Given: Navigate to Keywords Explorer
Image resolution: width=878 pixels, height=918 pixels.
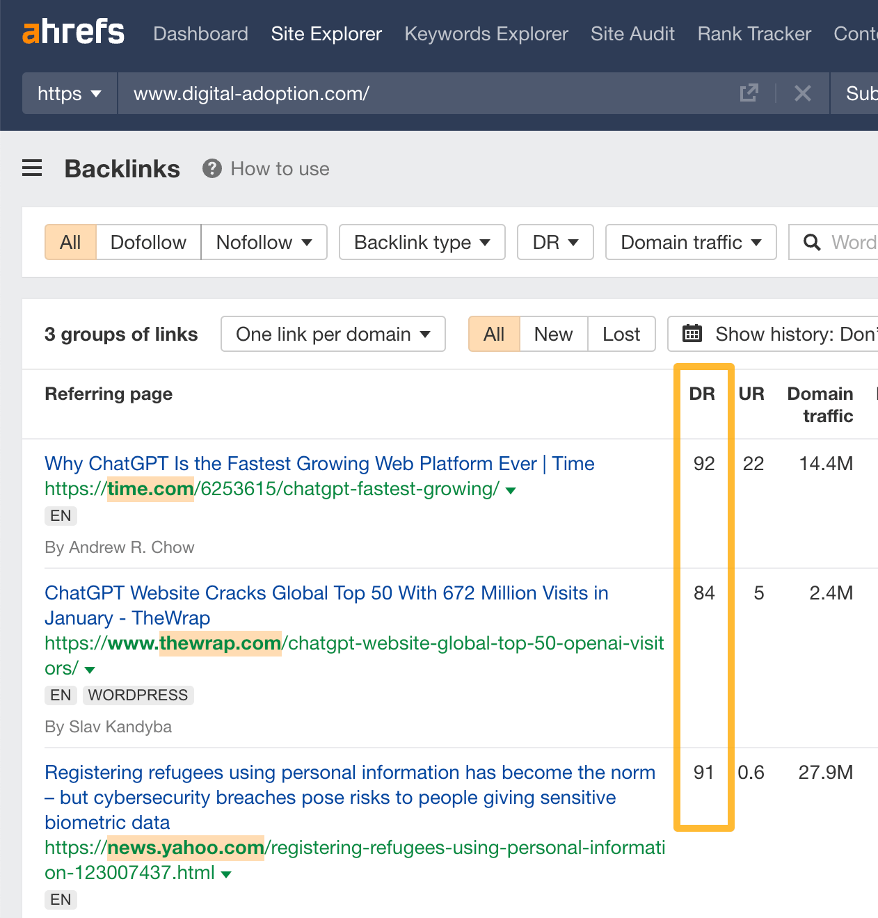Looking at the screenshot, I should (486, 33).
